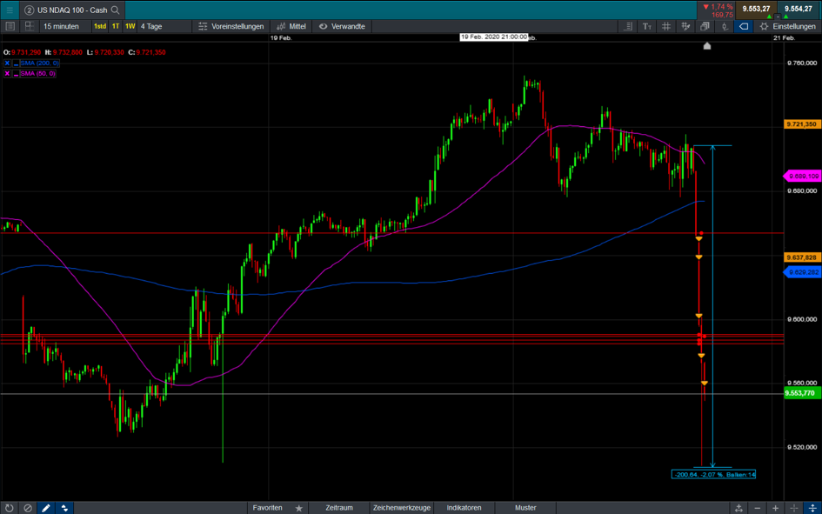The width and height of the screenshot is (822, 514).
Task: Toggle the icon right of the pencil
Action: [64, 508]
